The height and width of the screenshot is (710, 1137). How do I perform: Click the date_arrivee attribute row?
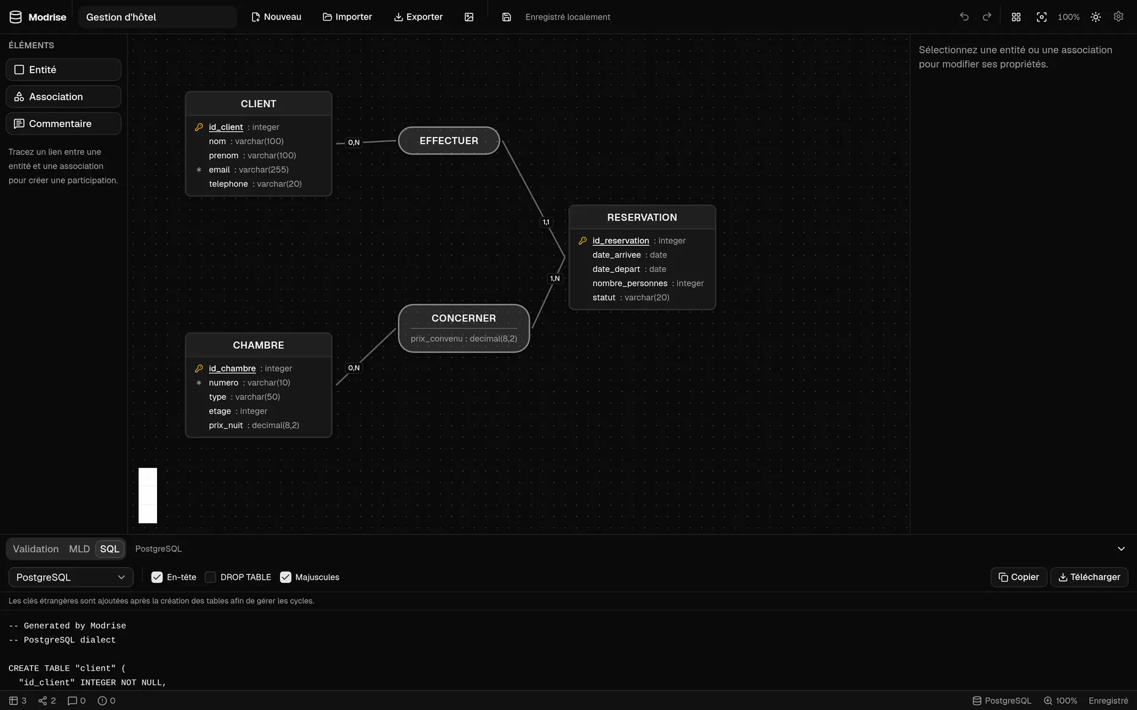[x=642, y=255]
